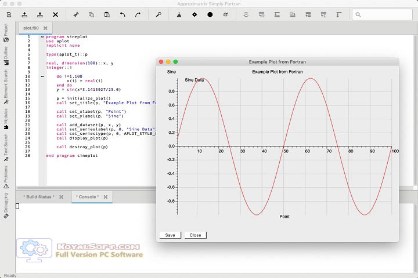Click the X close-file toolbar icon
Image resolution: width=418 pixels, height=278 pixels.
pos(56,14)
